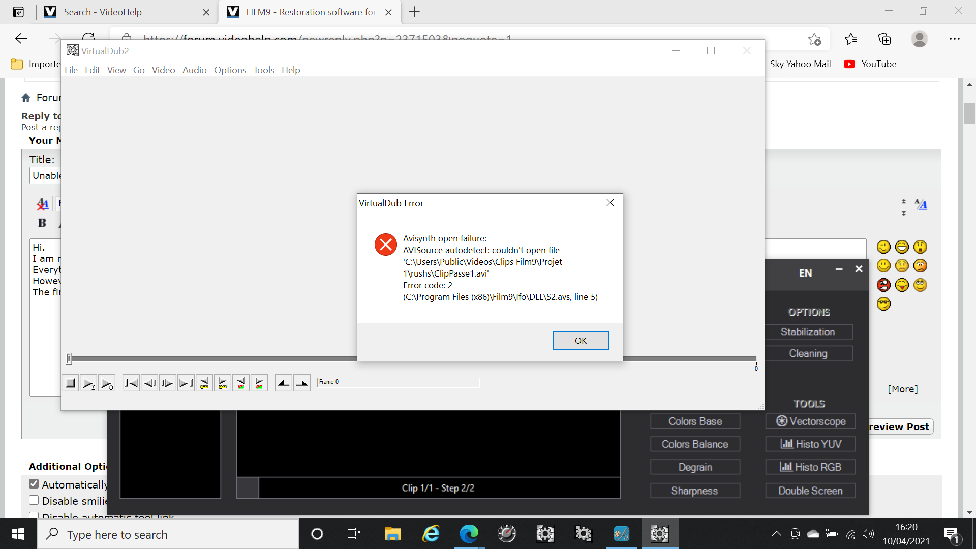Click EN language selector in Film9
976x549 pixels.
pyautogui.click(x=806, y=273)
